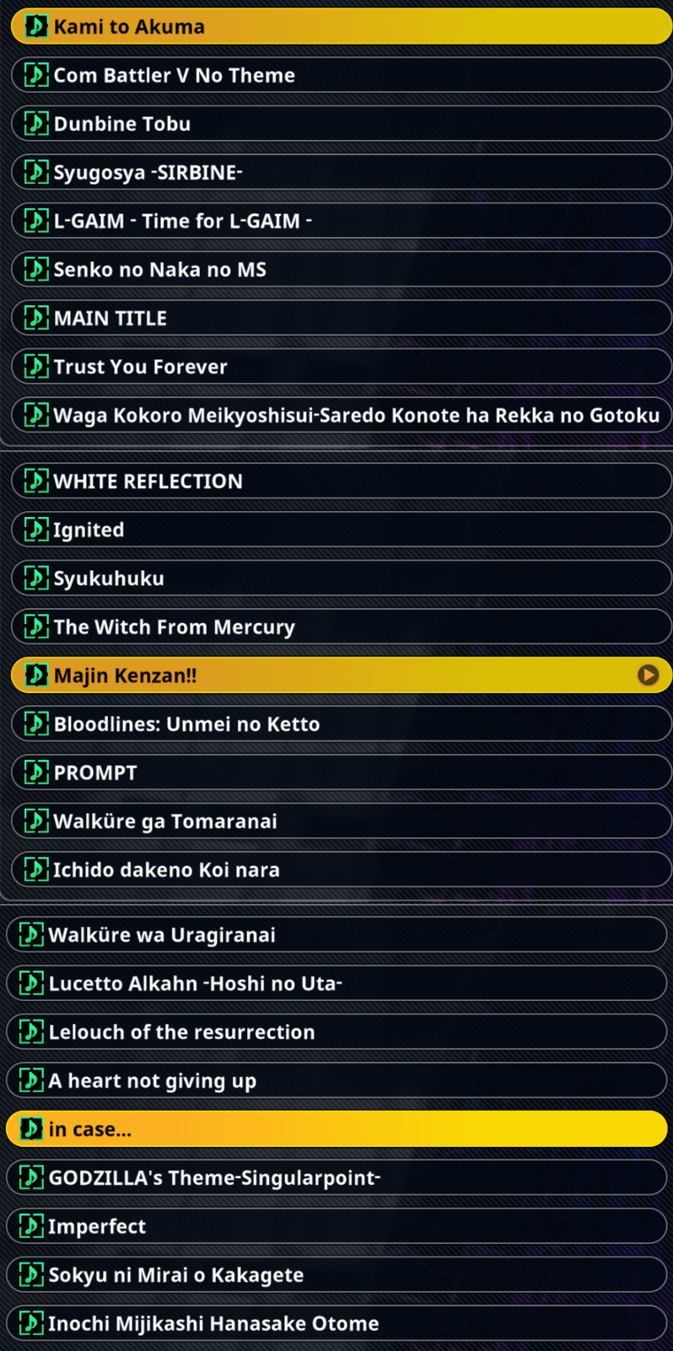Click music note icon next to Dunbine Tobu
The height and width of the screenshot is (1351, 673).
click(x=35, y=123)
